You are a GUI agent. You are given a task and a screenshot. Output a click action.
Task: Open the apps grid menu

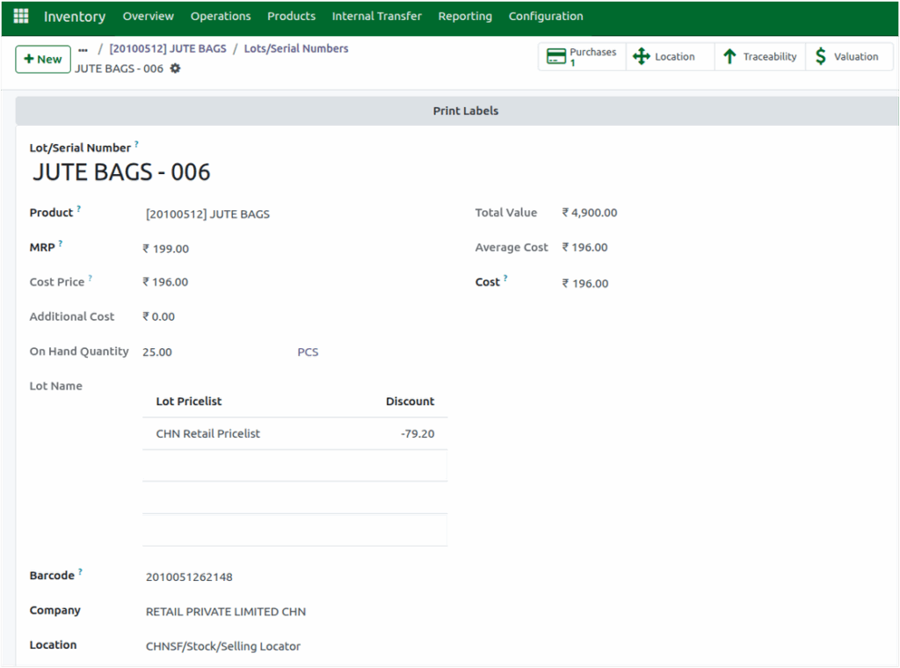(x=20, y=16)
